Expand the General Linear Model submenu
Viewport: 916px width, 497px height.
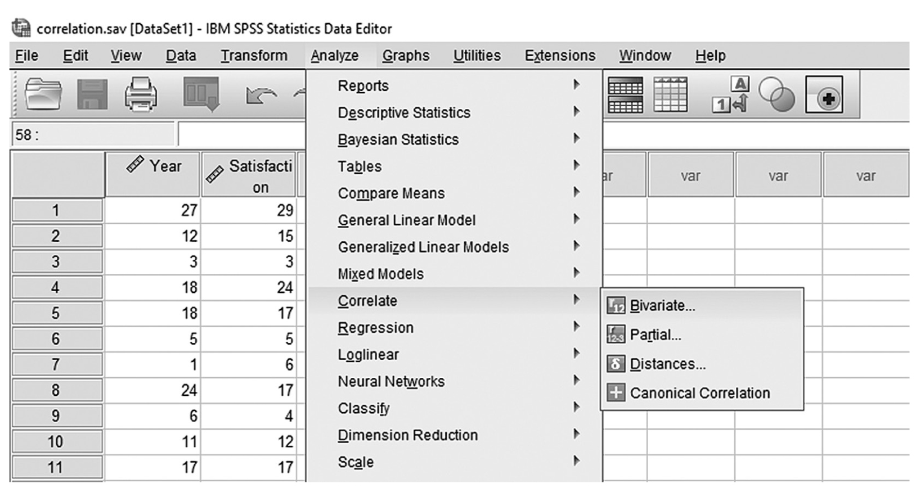pos(455,220)
